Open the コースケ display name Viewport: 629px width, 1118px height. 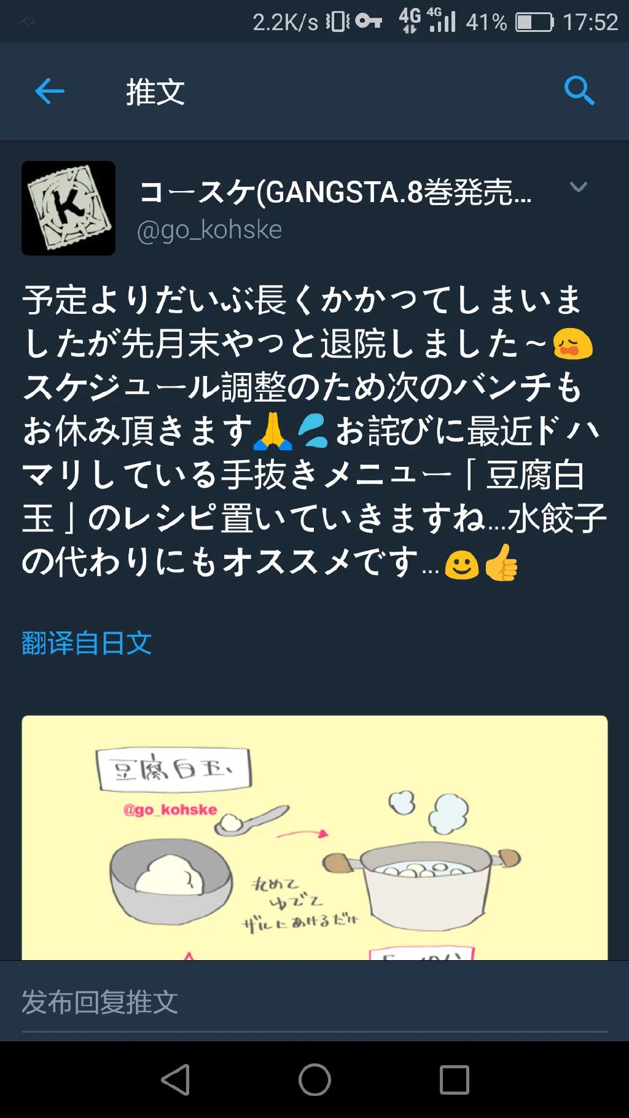(335, 192)
